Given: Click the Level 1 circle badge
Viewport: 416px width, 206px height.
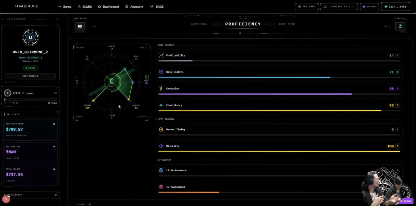Looking at the screenshot, I should [x=8, y=93].
